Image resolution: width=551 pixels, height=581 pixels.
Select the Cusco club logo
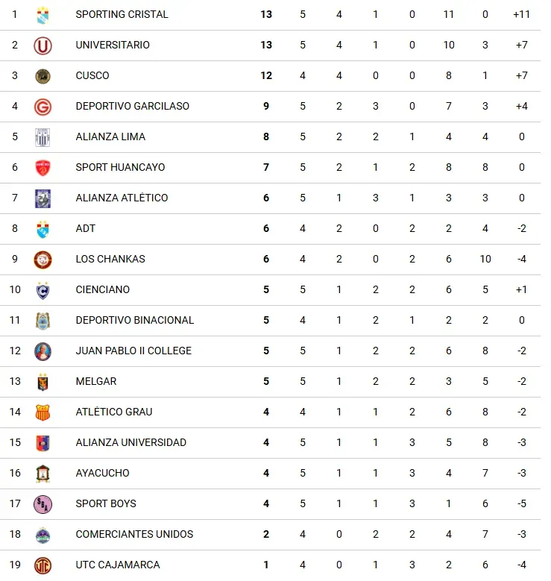point(43,76)
